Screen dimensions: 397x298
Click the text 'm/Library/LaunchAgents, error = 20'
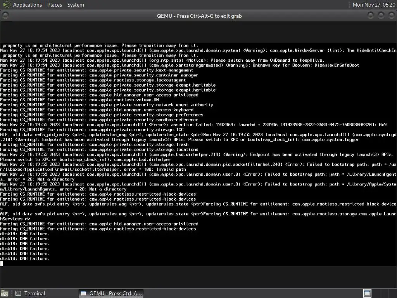[x=42, y=189]
